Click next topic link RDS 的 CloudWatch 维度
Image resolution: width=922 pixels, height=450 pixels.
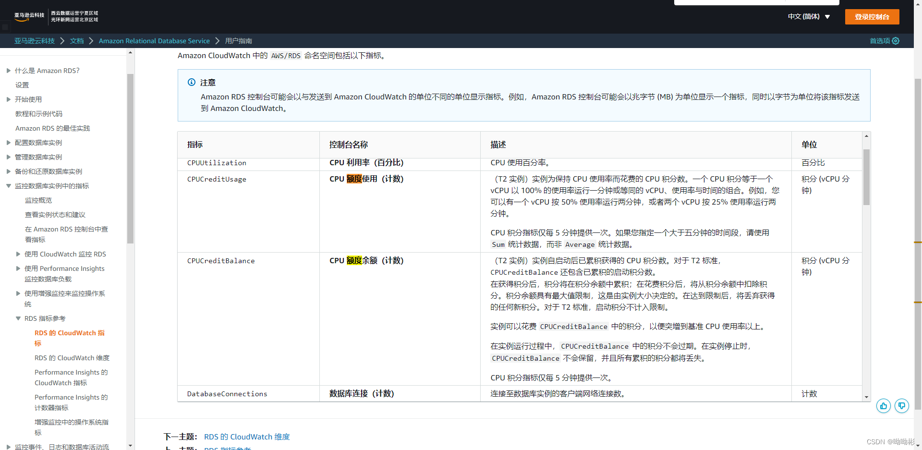[x=247, y=437]
